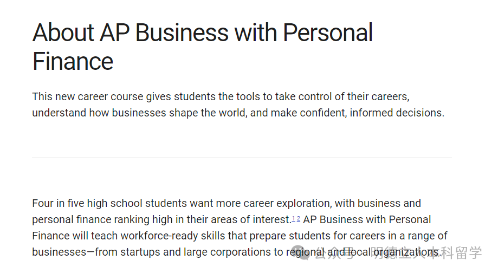This screenshot has width=498, height=273.
Task: Click the word 'Finance' in the heading
Action: 73,61
